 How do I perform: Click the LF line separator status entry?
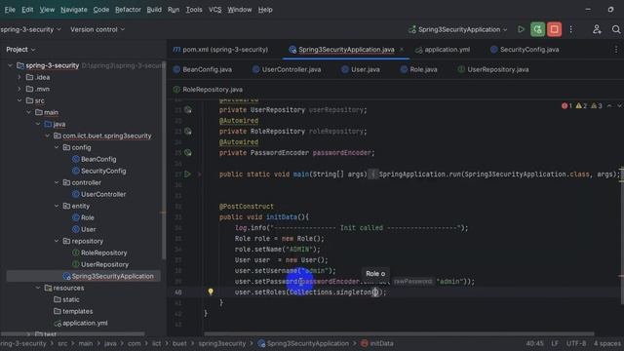tap(555, 343)
